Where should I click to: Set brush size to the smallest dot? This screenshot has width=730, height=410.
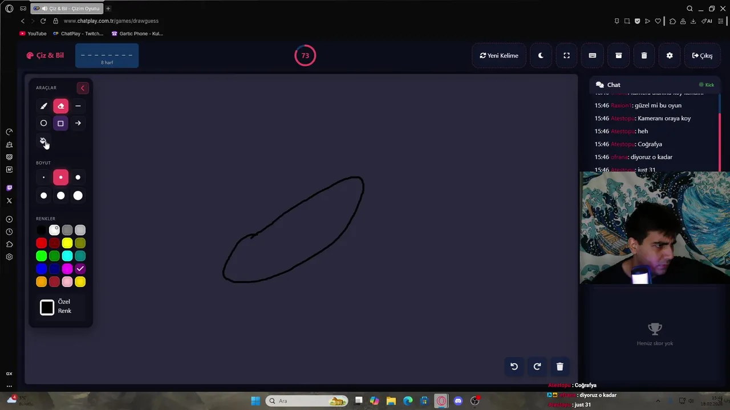pyautogui.click(x=43, y=178)
